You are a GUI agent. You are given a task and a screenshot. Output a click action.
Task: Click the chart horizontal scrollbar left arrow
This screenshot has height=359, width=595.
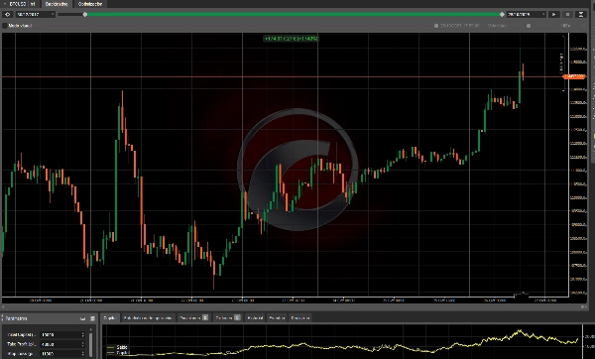point(3,306)
